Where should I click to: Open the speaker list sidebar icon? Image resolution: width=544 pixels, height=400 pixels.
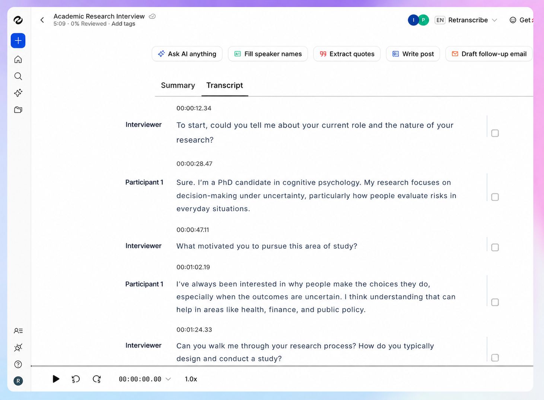pos(18,330)
